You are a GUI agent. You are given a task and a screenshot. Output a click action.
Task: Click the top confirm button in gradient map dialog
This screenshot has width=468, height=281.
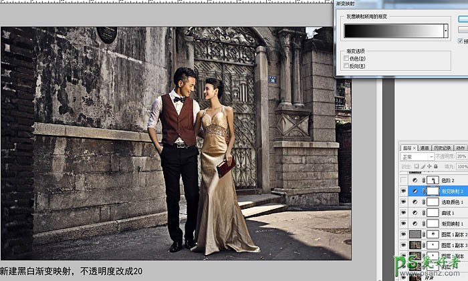463,20
